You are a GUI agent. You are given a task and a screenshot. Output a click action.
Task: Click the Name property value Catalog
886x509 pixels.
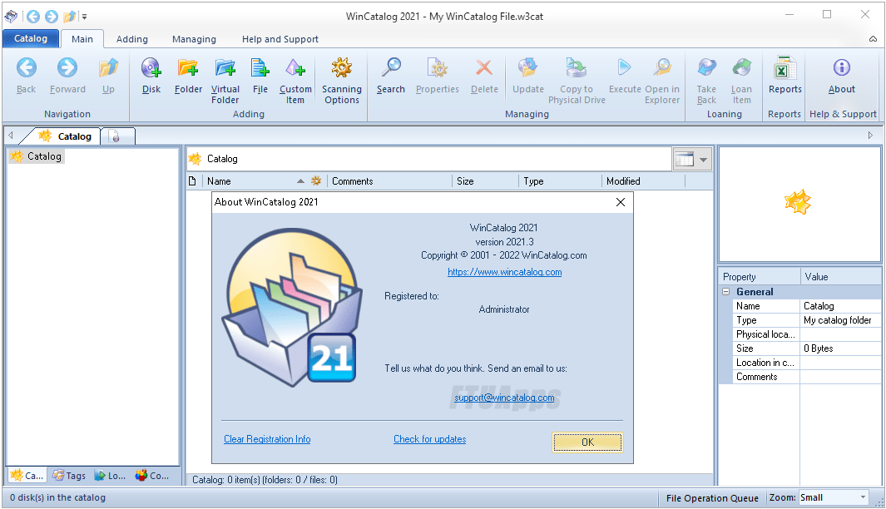tap(840, 306)
